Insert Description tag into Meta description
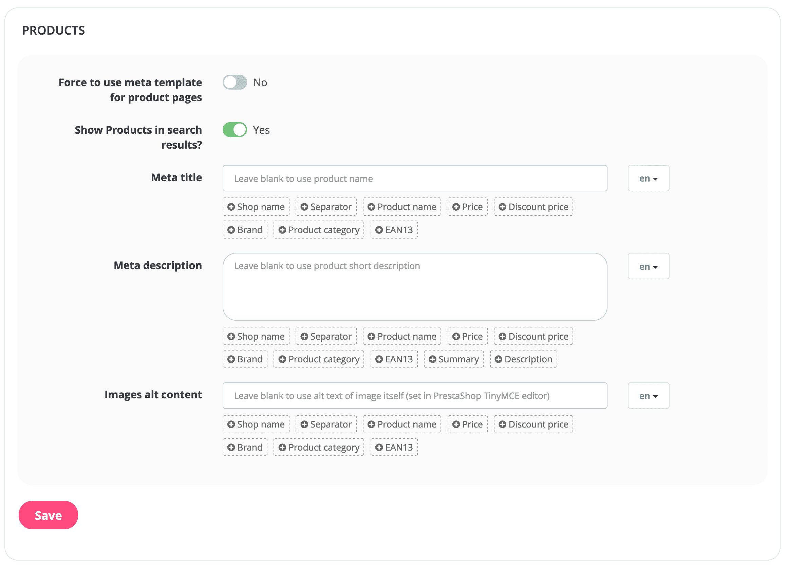The width and height of the screenshot is (786, 568). (523, 359)
